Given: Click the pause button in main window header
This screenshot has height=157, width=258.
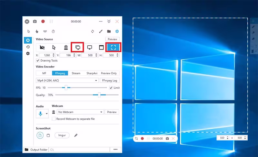Looking at the screenshot, I should click(x=51, y=22).
